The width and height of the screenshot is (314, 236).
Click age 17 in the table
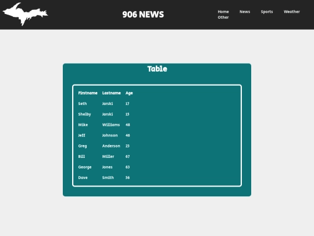point(127,104)
